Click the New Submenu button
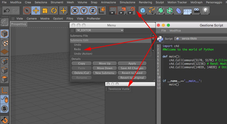 pos(105,73)
